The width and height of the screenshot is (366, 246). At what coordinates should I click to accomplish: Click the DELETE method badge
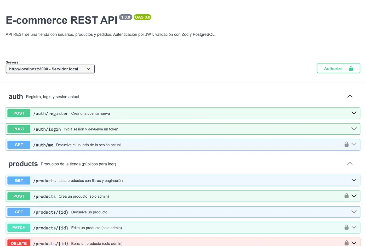click(19, 243)
